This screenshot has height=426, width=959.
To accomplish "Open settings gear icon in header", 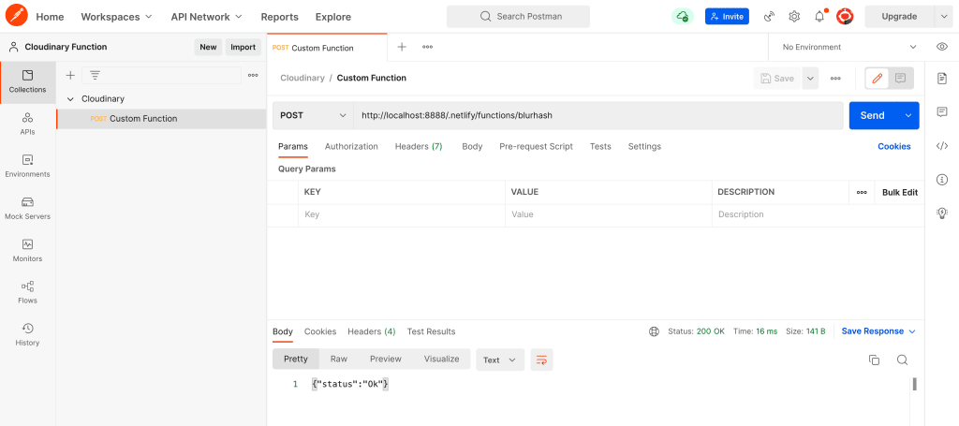I will tap(794, 17).
